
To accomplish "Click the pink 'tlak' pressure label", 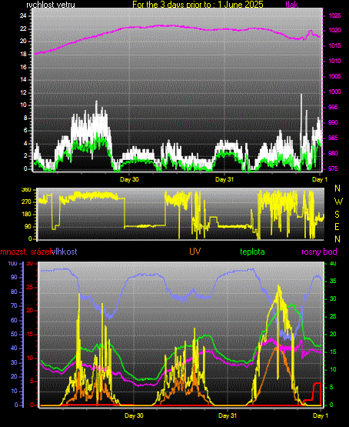I will 292,4.
